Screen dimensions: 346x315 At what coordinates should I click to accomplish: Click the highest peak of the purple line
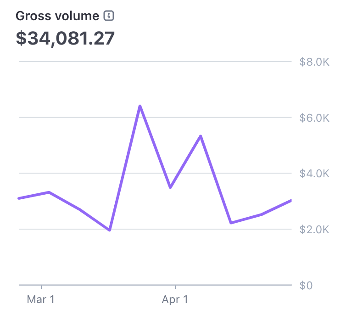click(x=140, y=106)
